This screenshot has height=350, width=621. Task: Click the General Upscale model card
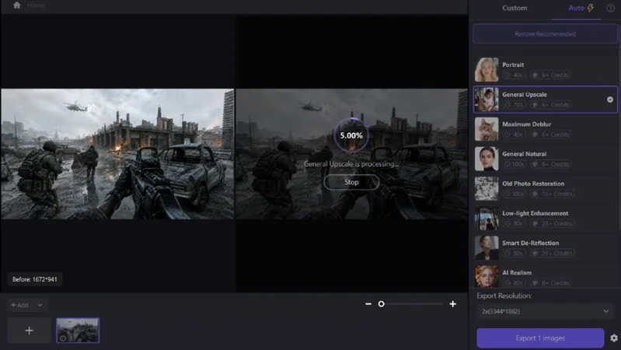click(x=545, y=100)
